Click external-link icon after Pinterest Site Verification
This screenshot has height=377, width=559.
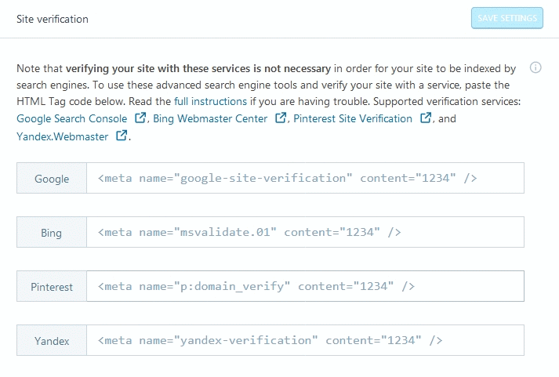click(426, 118)
